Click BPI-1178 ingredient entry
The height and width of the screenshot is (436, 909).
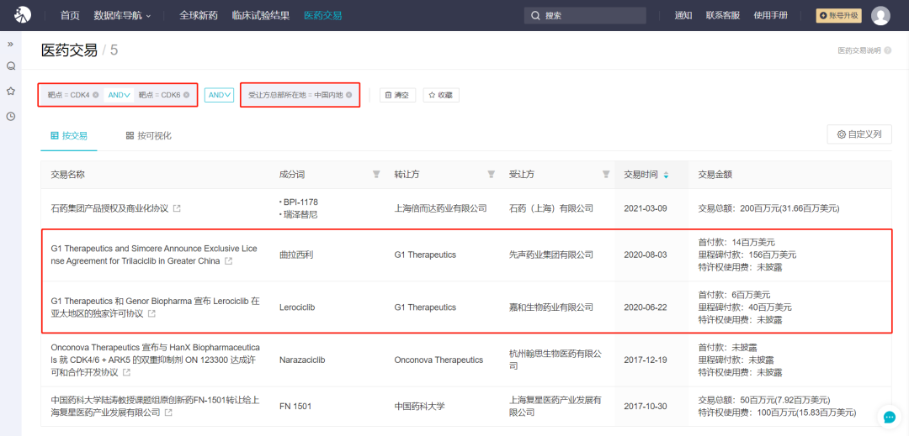click(300, 202)
